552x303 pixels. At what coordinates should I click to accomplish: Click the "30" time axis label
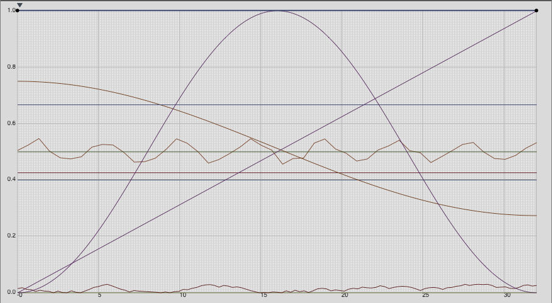click(507, 295)
